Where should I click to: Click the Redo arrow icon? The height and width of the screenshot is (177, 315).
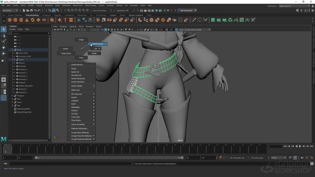pos(39,10)
